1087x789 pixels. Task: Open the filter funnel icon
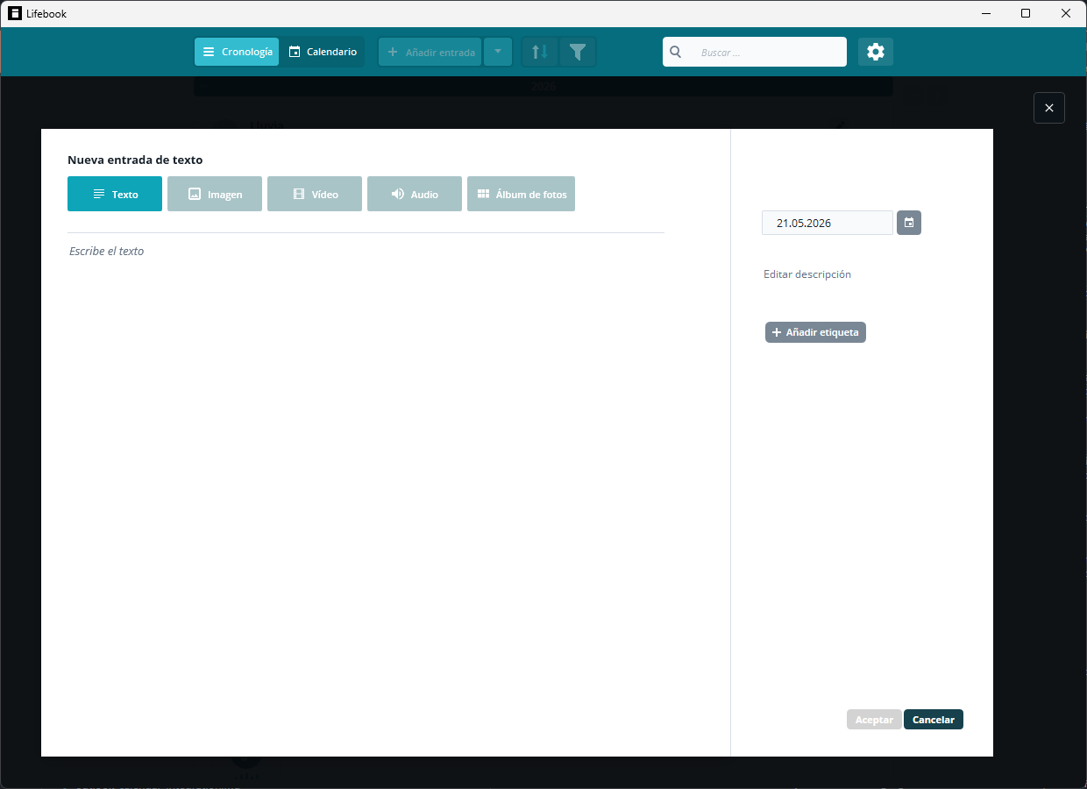tap(577, 52)
